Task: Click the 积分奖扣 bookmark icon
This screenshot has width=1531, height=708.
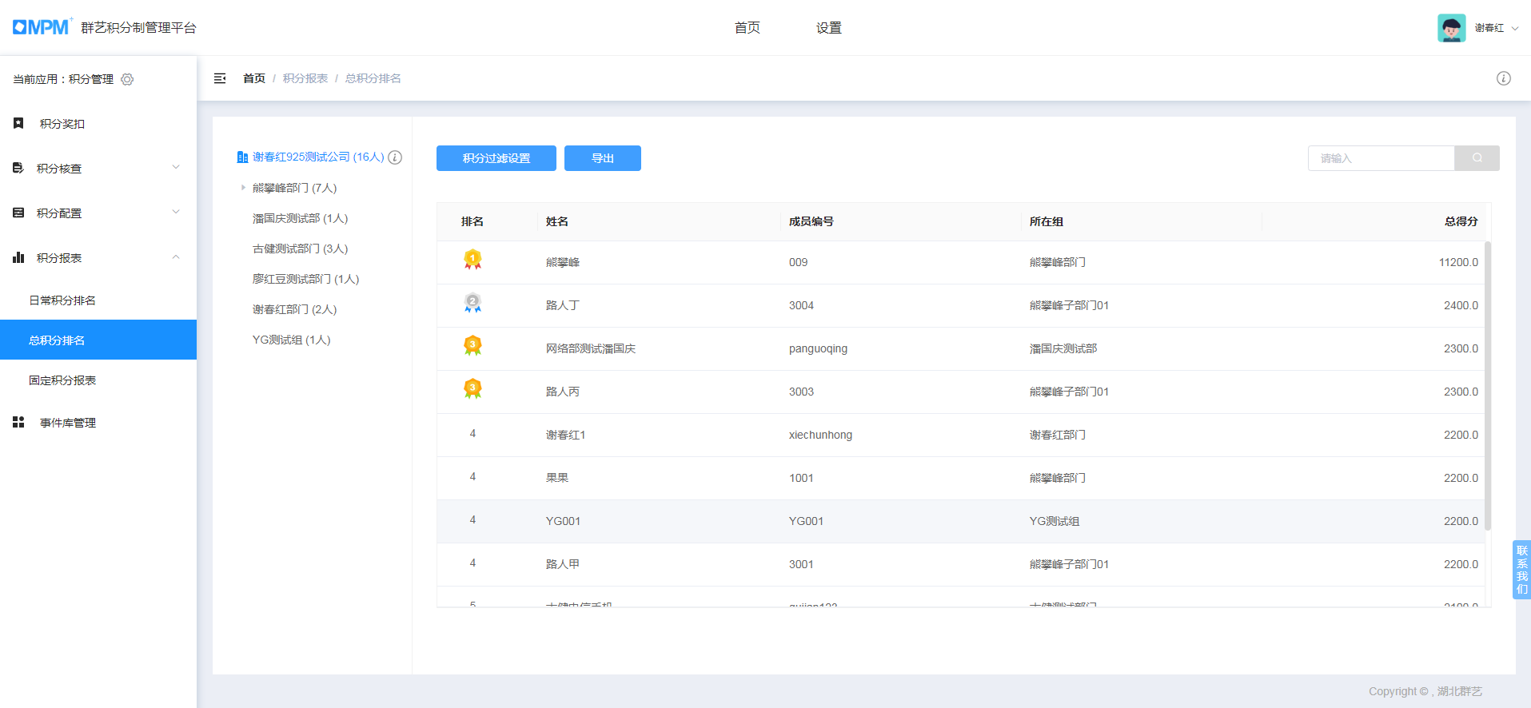Action: (18, 123)
